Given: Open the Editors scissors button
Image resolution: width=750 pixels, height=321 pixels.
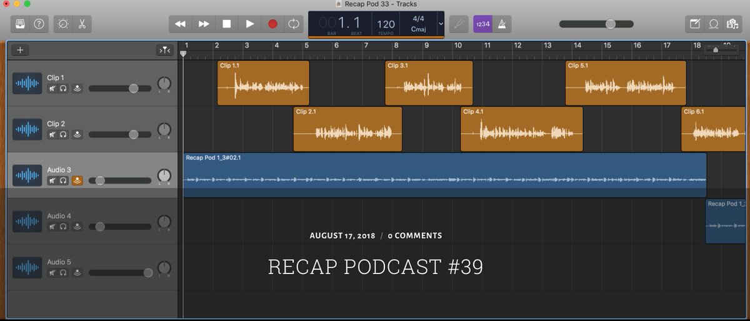Looking at the screenshot, I should click(x=81, y=24).
